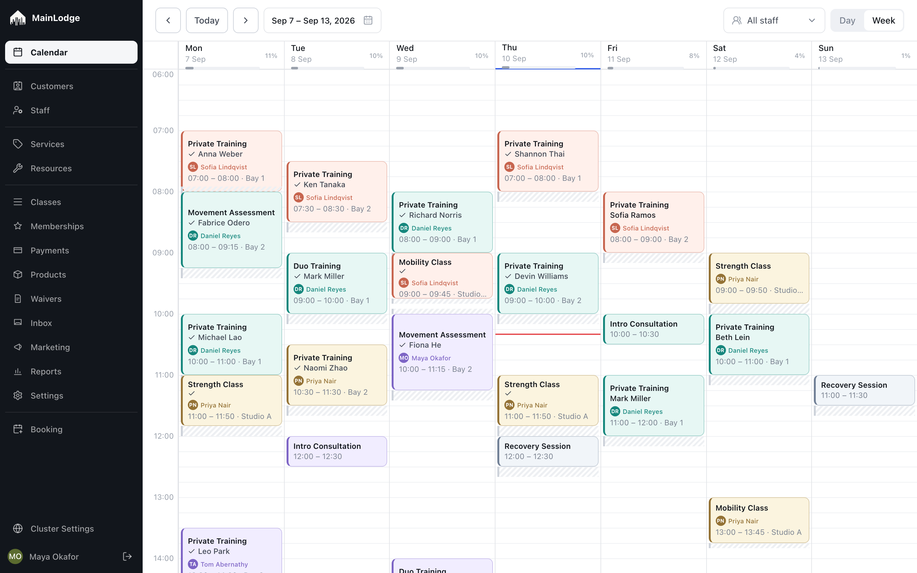This screenshot has height=573, width=917.
Task: Click the Payments card icon
Action: click(18, 251)
